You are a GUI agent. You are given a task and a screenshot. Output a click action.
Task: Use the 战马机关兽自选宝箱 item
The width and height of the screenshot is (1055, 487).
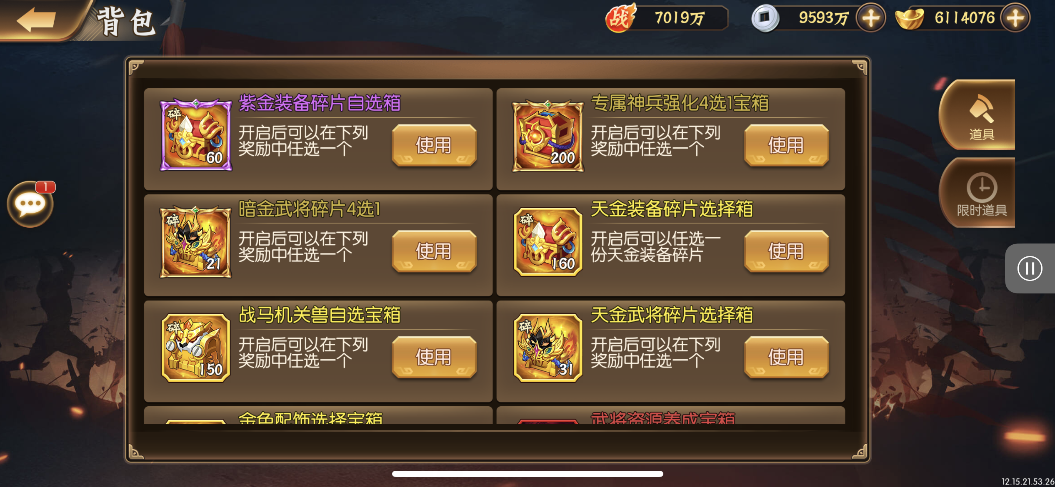[434, 357]
